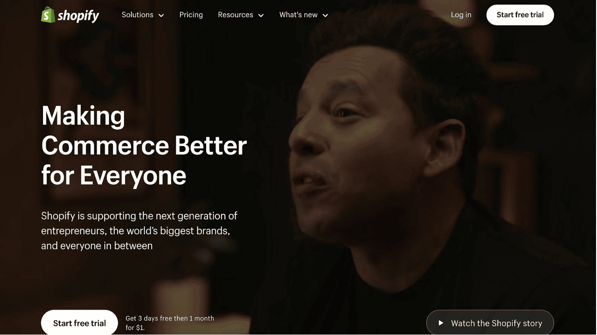Click Start free trial in header
The height and width of the screenshot is (335, 597).
tap(520, 15)
